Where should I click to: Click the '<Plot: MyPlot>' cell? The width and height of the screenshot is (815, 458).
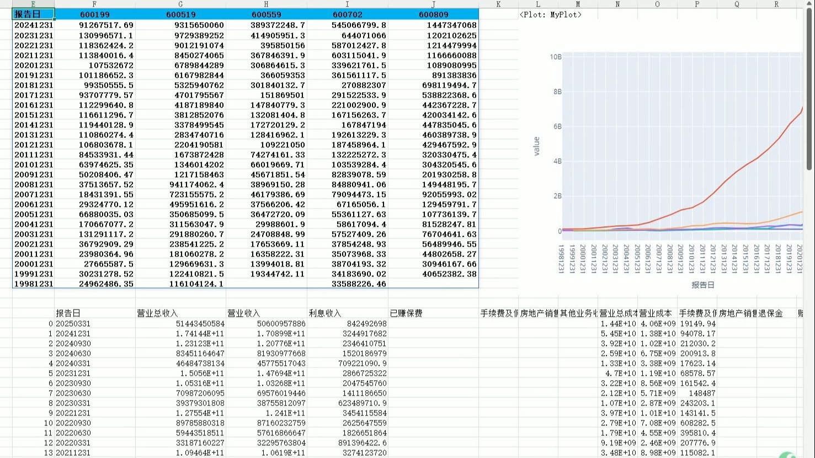coord(550,15)
